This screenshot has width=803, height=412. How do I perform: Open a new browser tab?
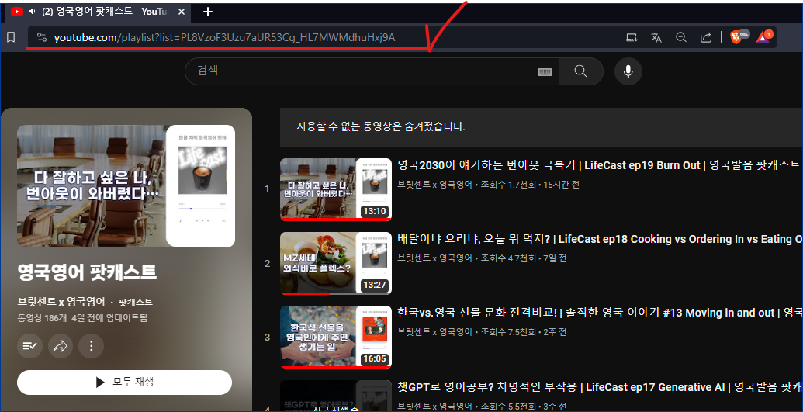(x=207, y=12)
